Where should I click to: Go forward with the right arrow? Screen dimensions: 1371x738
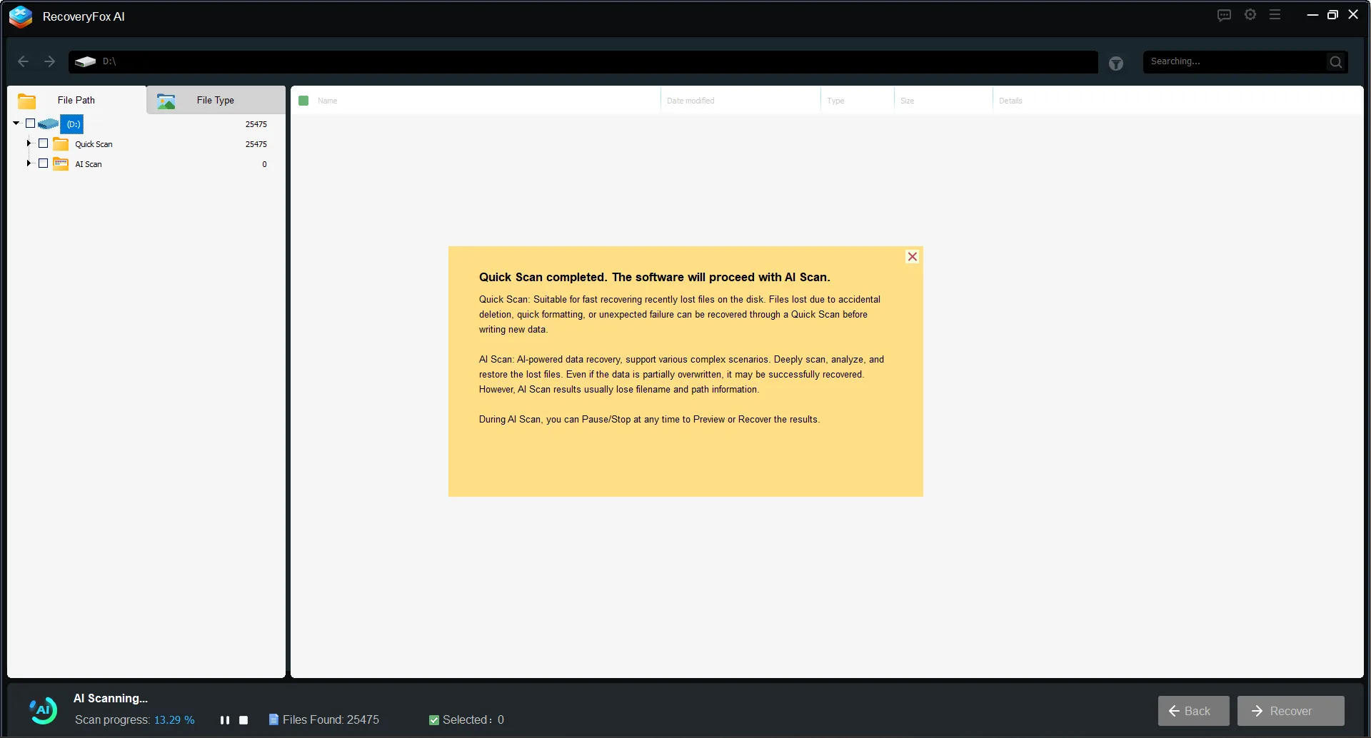(x=49, y=61)
